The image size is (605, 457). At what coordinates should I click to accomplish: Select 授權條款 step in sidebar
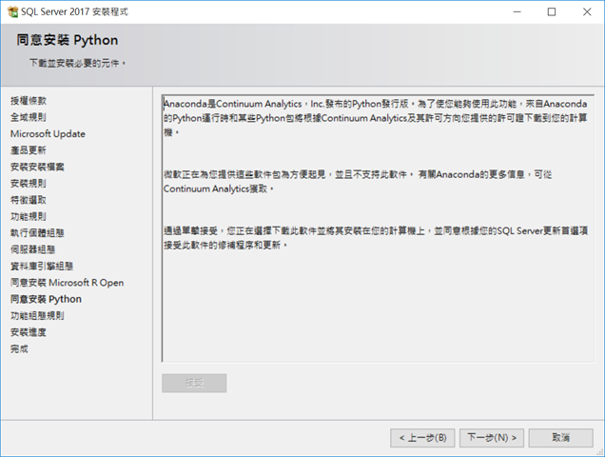tap(29, 101)
